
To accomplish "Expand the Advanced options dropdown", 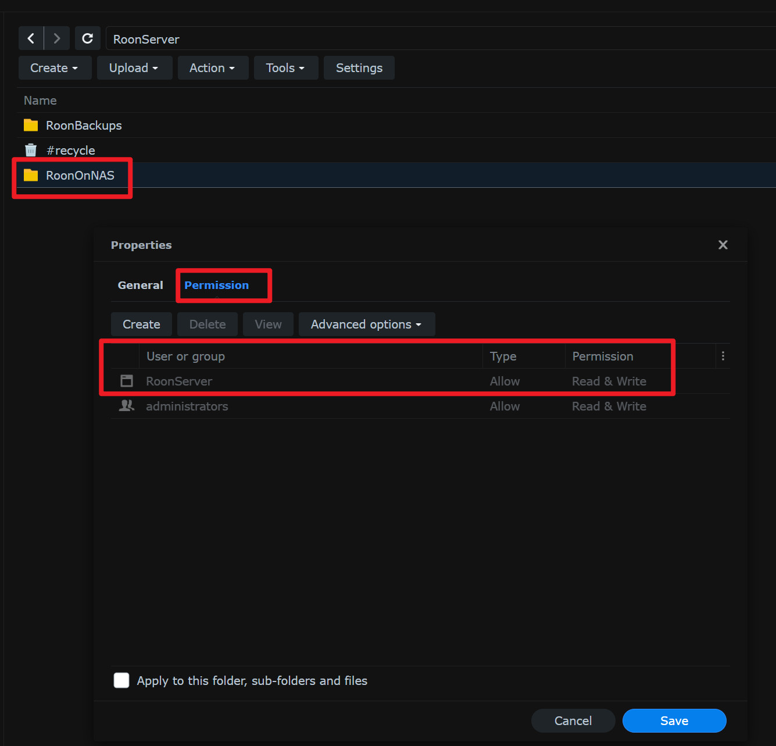I will (366, 324).
